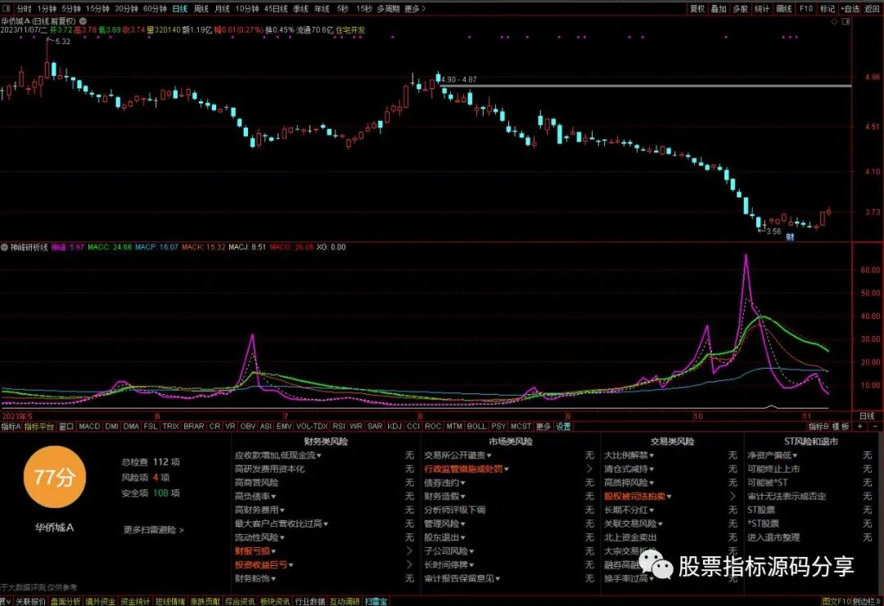Add stock via +自选 button
The width and height of the screenshot is (884, 606).
(x=850, y=8)
